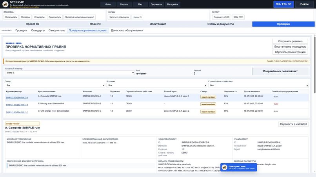The width and height of the screenshot is (316, 177).
Task: Open the Источник filter dropdown
Action: point(156,85)
